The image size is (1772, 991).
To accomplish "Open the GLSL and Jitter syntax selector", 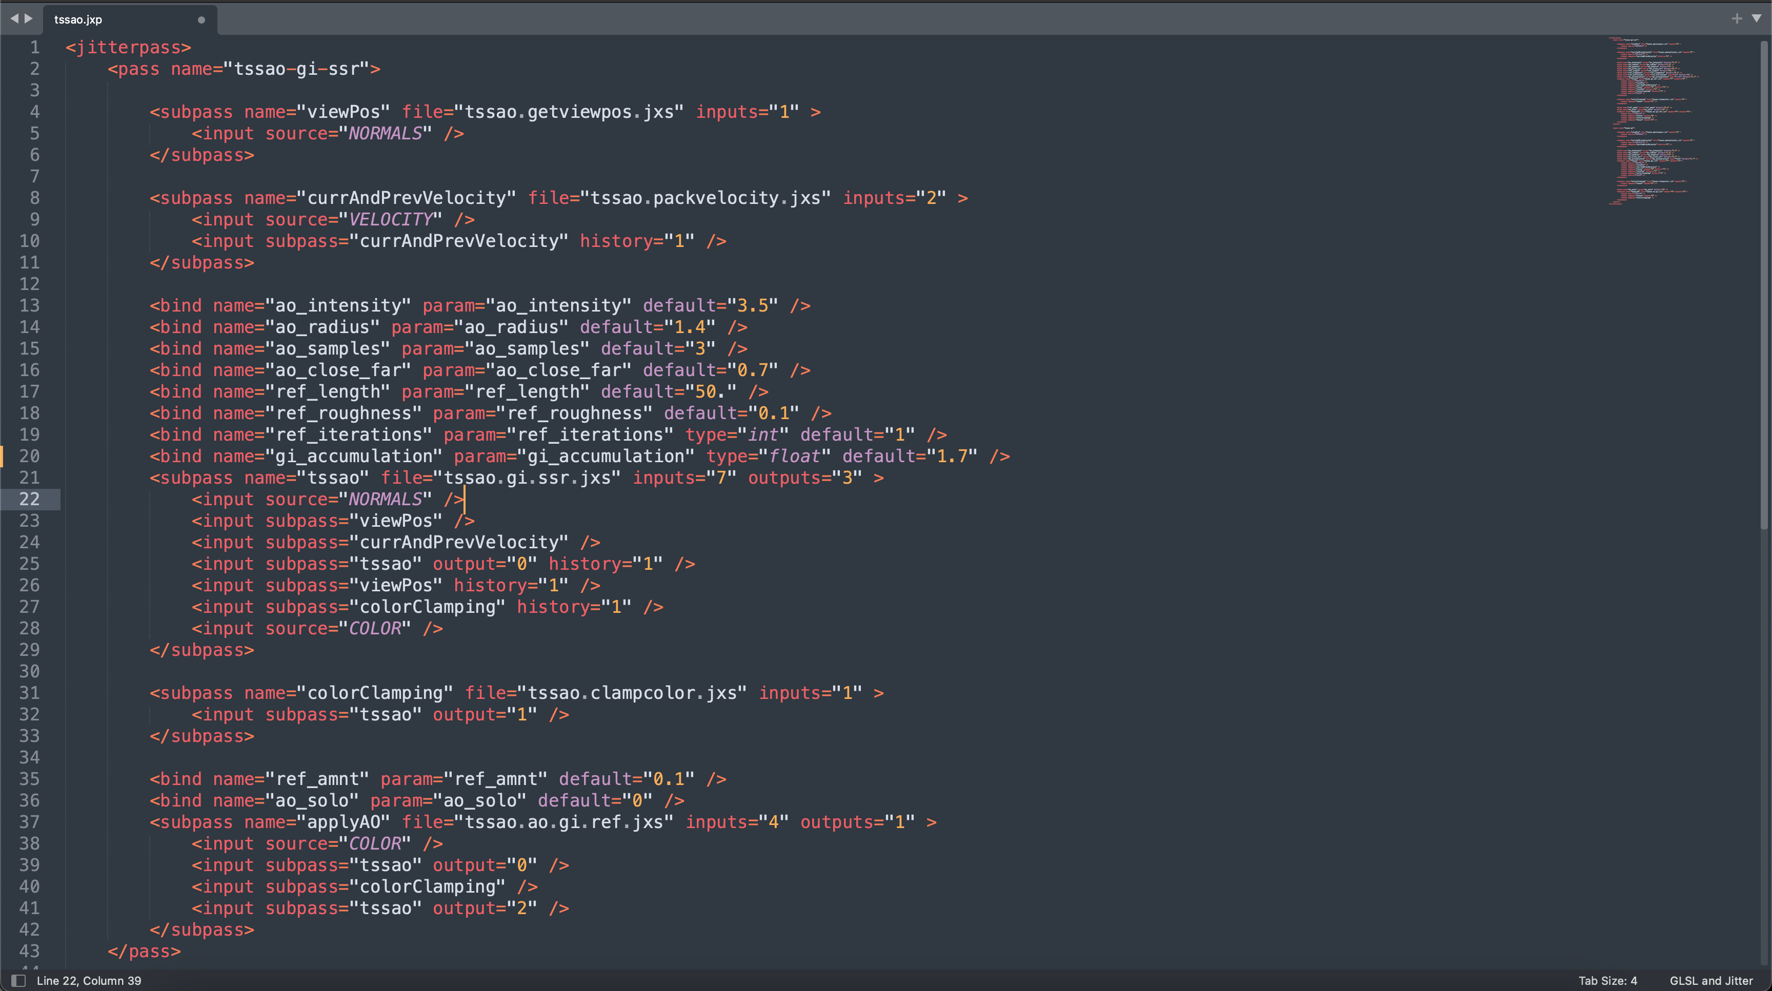I will (x=1711, y=981).
